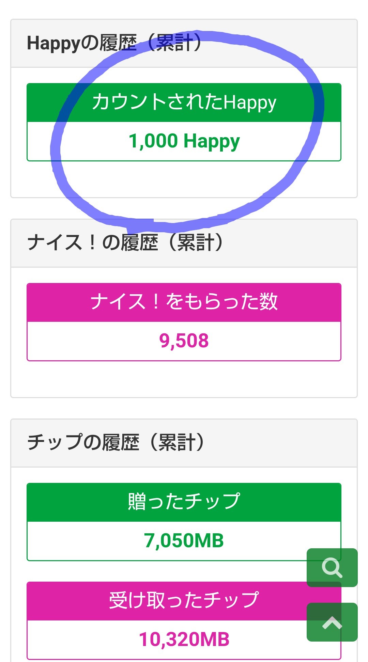Tap the ナイス！をもらった数 magenta header
This screenshot has width=368, height=662.
(x=184, y=302)
